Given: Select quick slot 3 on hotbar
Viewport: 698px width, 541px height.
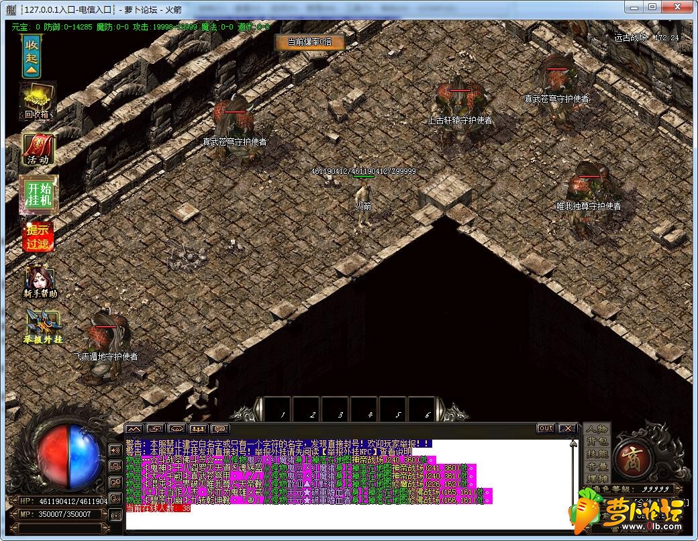Looking at the screenshot, I should point(336,409).
